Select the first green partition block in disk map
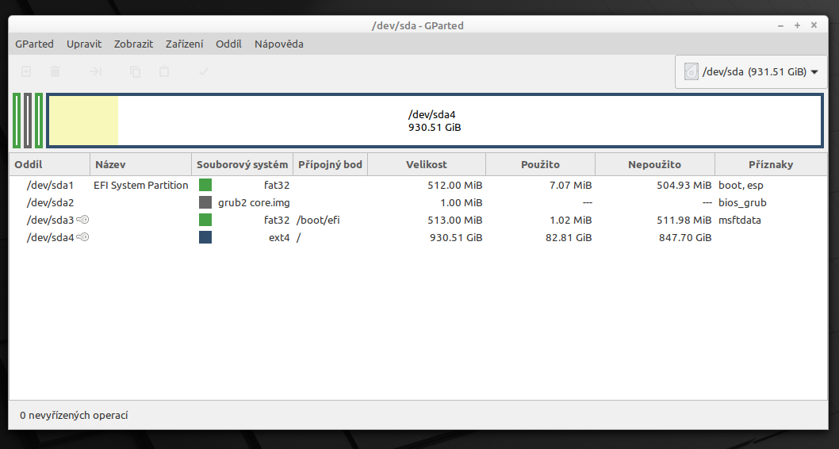 click(x=17, y=121)
